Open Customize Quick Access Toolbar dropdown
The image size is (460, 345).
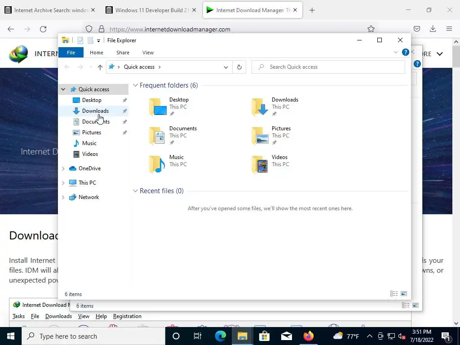tap(98, 40)
